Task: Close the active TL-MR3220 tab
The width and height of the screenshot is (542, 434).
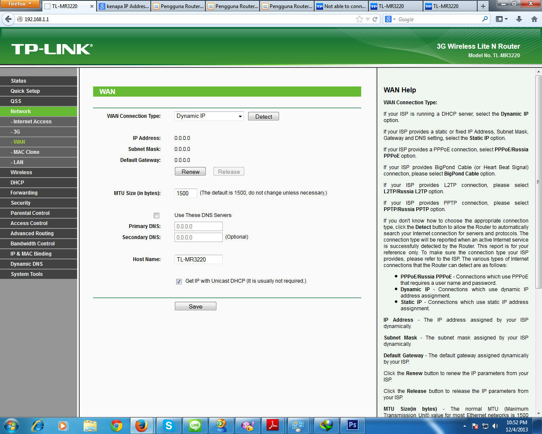Action: coord(92,6)
